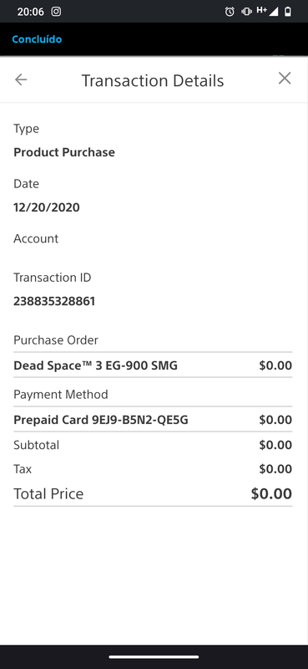Select the Transaction ID number 238835328861
Viewport: 308px width, 669px height.
[x=54, y=302]
